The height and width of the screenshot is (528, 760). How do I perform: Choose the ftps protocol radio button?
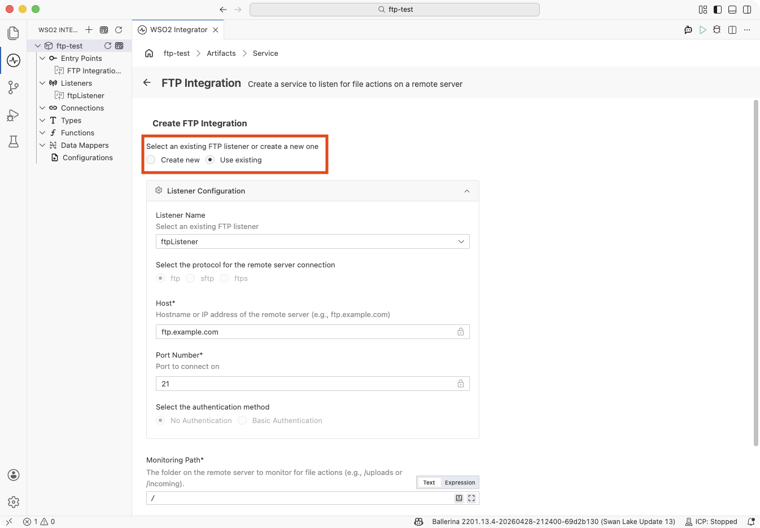(224, 278)
